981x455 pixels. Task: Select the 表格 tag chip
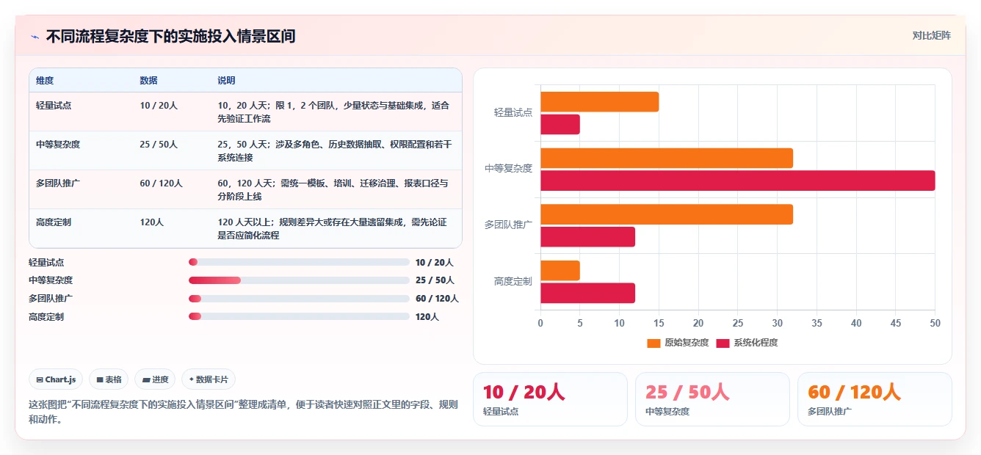(109, 379)
